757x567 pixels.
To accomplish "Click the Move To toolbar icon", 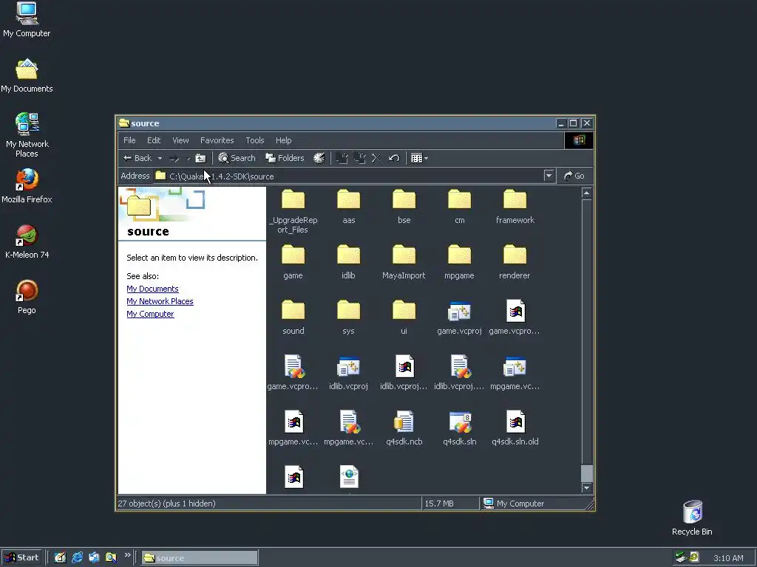I will click(342, 158).
